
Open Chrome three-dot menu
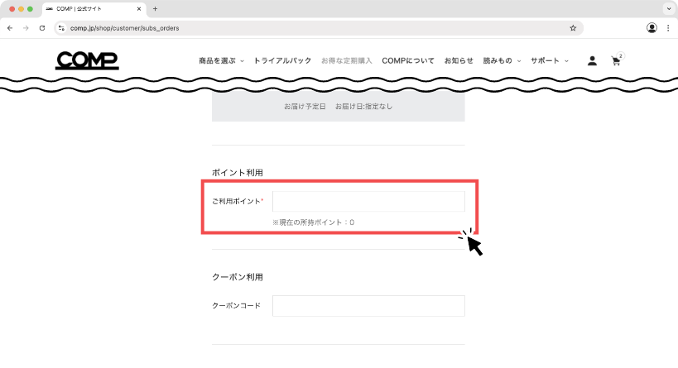tap(668, 28)
